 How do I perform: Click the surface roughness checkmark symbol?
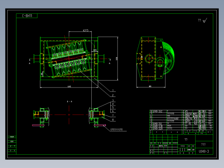click(x=205, y=20)
